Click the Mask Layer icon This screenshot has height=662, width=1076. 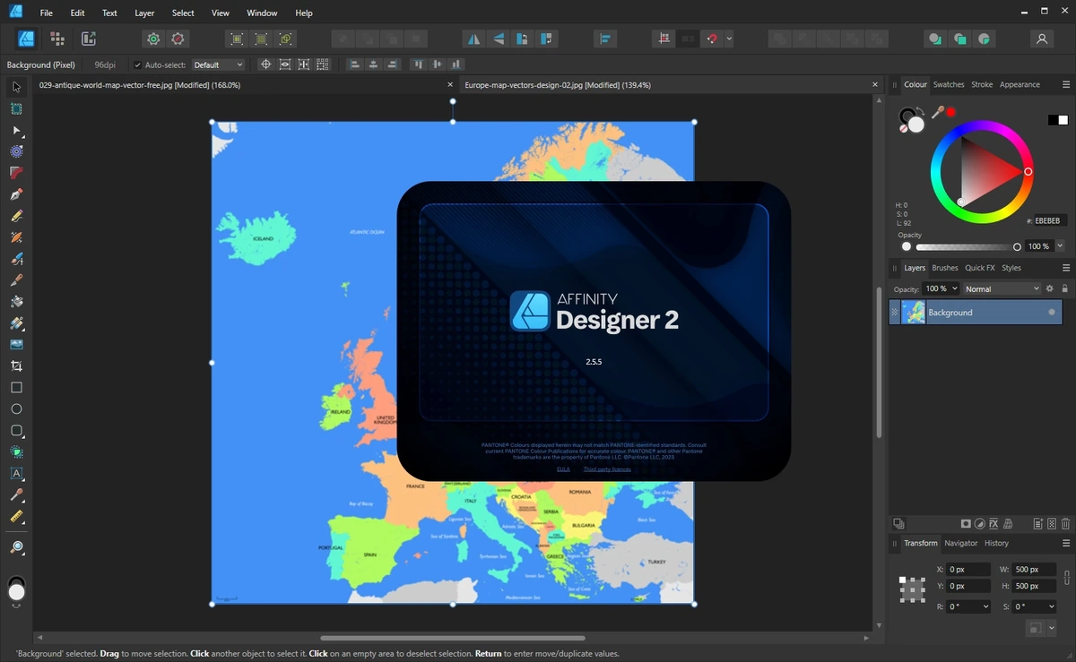pyautogui.click(x=967, y=523)
